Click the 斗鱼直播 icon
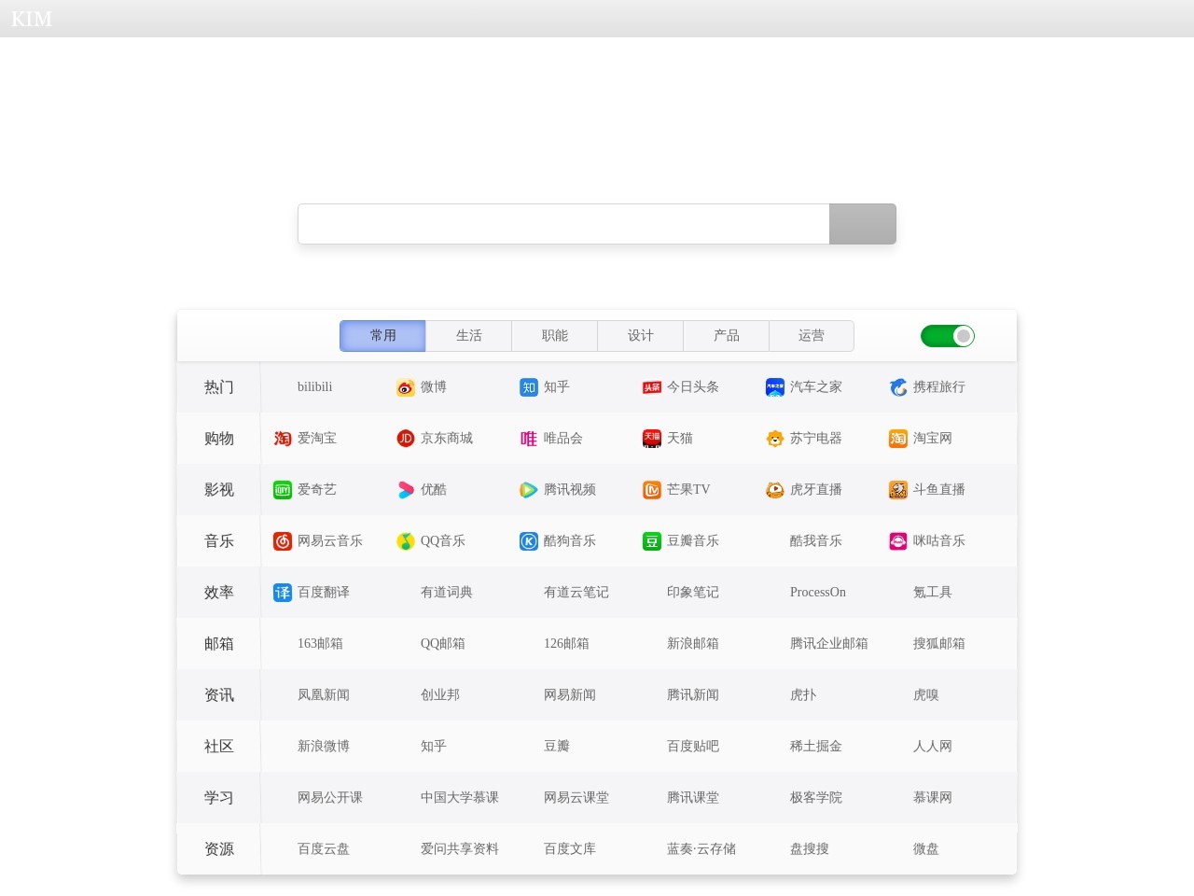The width and height of the screenshot is (1194, 896). 898,490
